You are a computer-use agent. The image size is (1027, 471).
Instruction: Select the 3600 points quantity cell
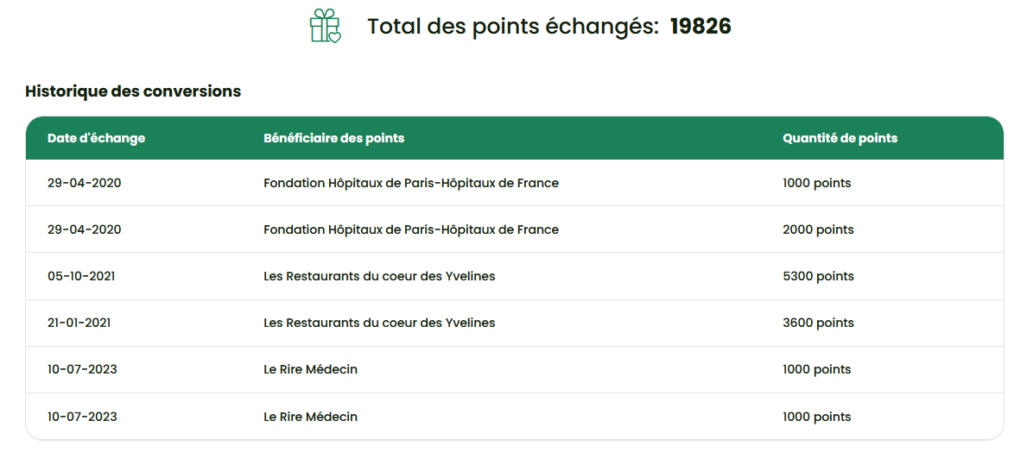coord(818,323)
